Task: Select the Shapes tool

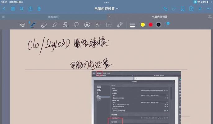Action: (x=65, y=25)
